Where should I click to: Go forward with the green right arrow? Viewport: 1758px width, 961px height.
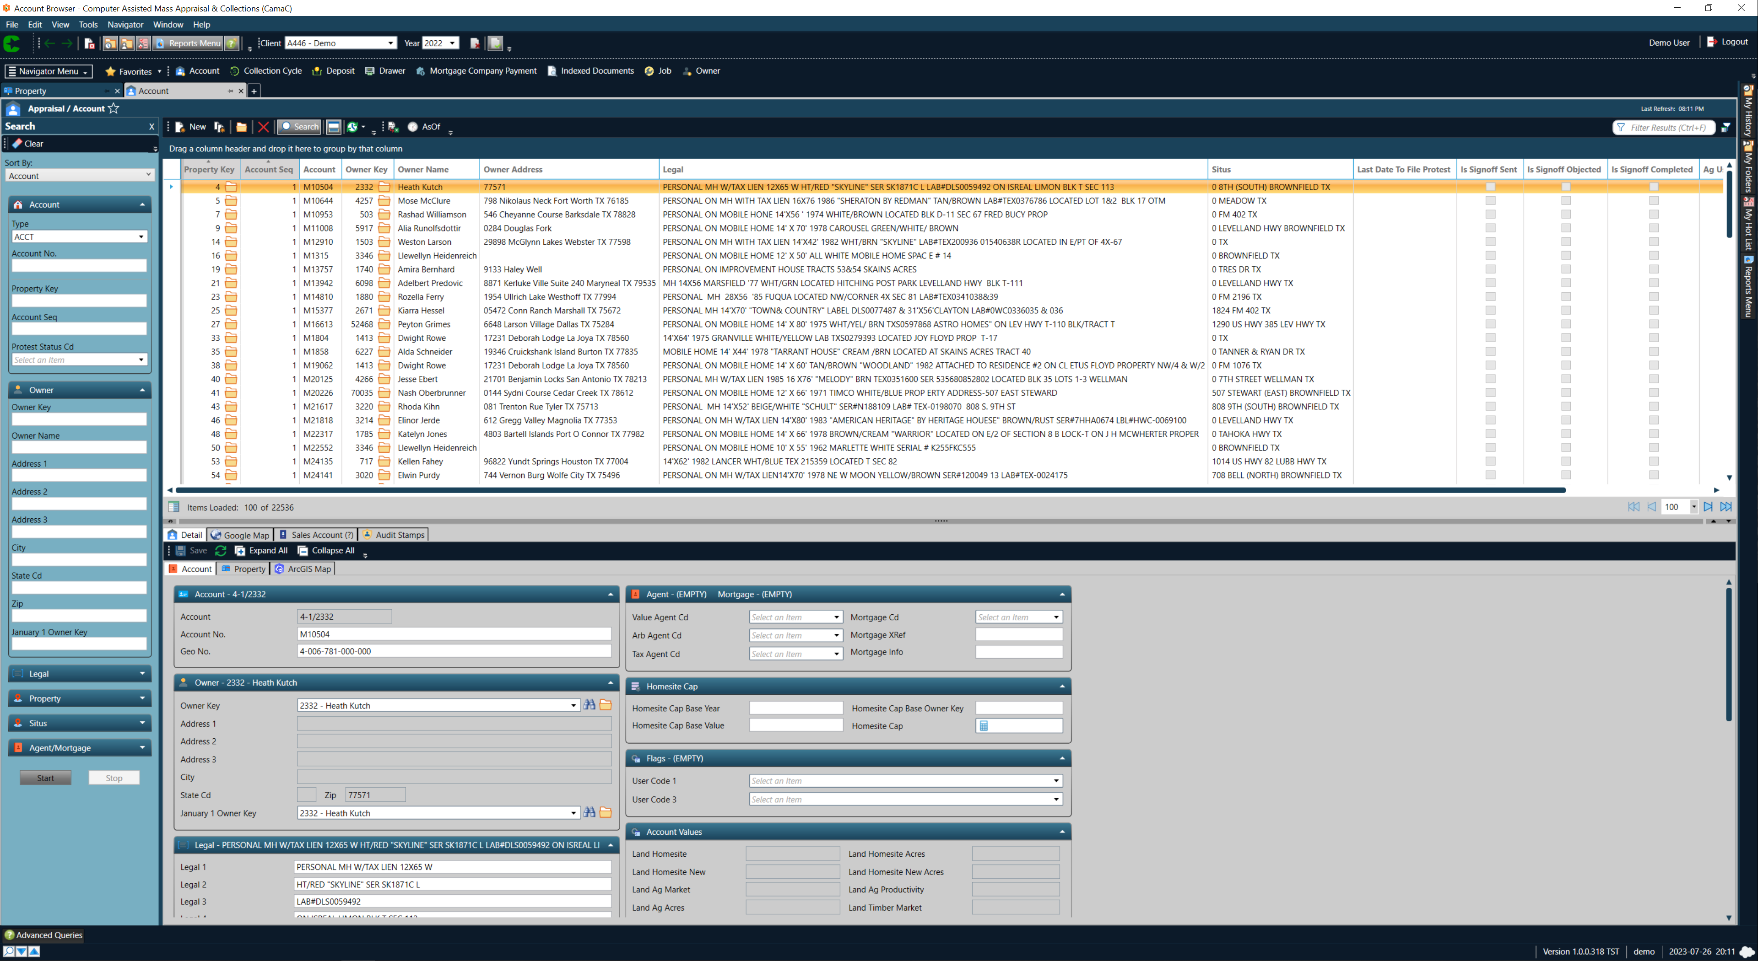coord(67,43)
